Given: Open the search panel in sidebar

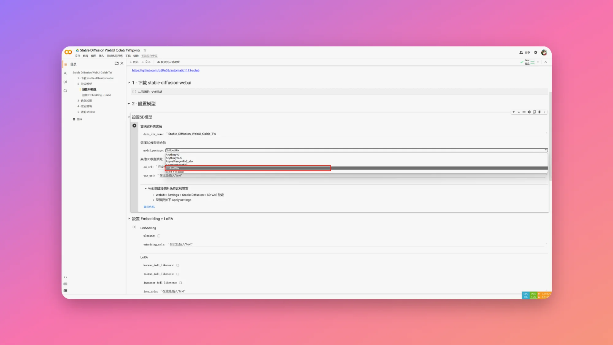Looking at the screenshot, I should [65, 73].
